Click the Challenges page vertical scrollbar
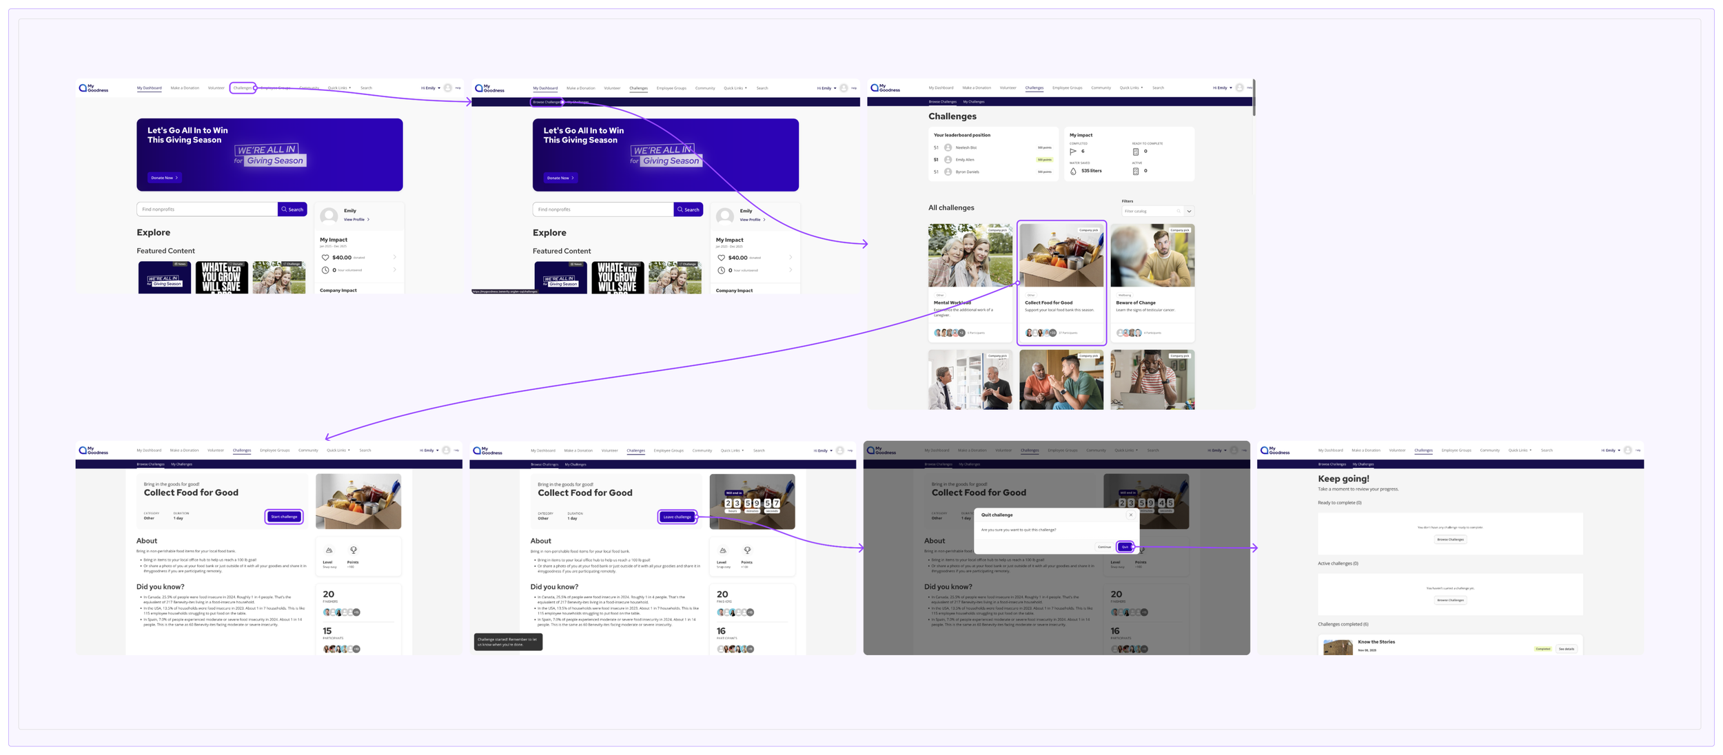This screenshot has width=1723, height=755. tap(1254, 99)
